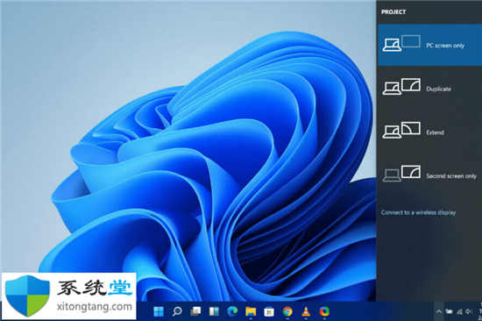This screenshot has height=321, width=482.
Task: Launch Microsoft Edge from taskbar
Action: click(232, 311)
